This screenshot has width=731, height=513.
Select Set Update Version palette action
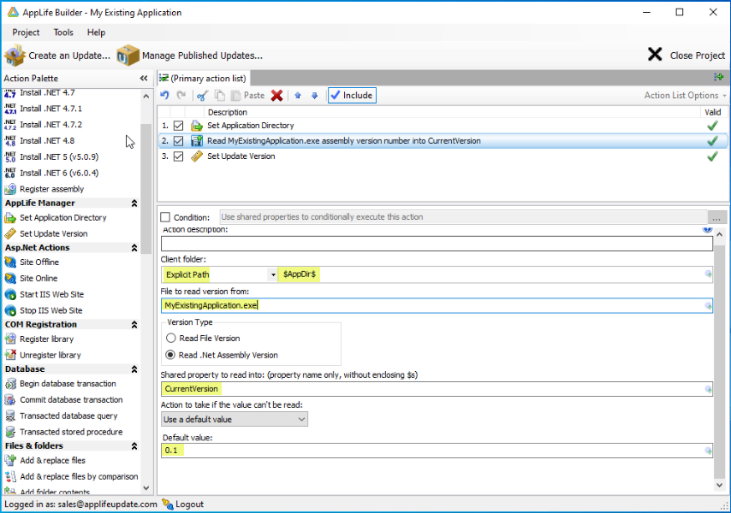[45, 233]
